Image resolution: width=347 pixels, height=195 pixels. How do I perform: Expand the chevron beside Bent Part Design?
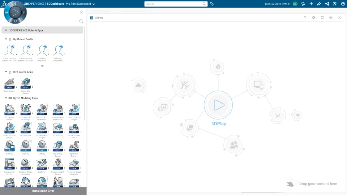coord(81,150)
